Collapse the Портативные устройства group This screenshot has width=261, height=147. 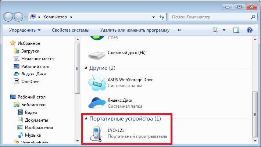click(86, 119)
